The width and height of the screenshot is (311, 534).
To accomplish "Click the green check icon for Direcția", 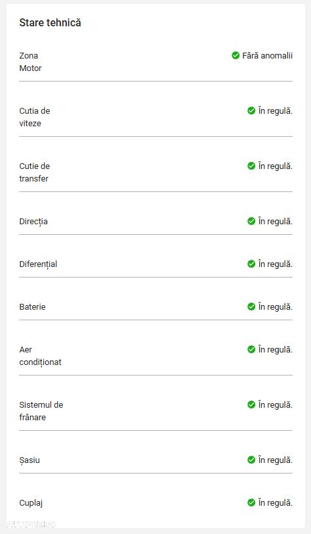I will tap(251, 222).
